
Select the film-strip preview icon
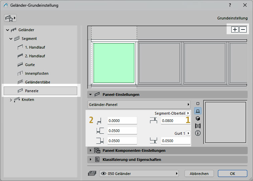pyautogui.click(x=198, y=126)
